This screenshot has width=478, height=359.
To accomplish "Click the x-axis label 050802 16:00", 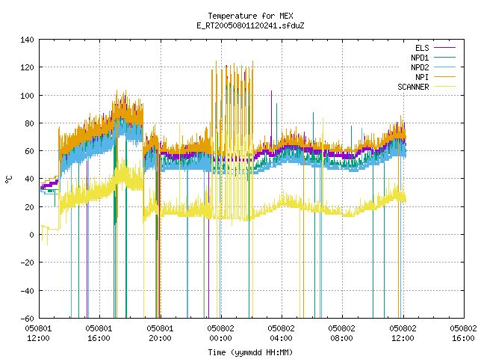I will [463, 334].
